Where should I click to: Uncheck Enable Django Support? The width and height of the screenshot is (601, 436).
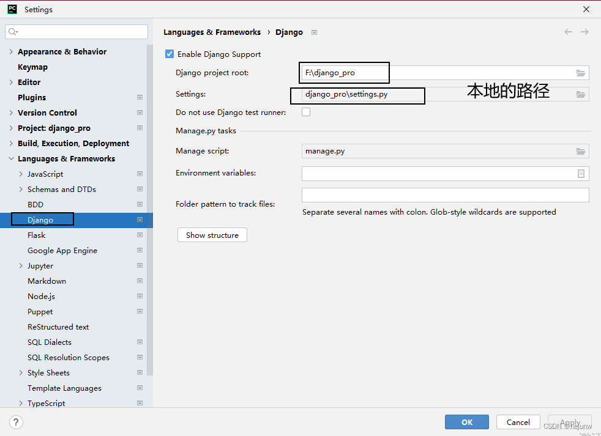170,54
